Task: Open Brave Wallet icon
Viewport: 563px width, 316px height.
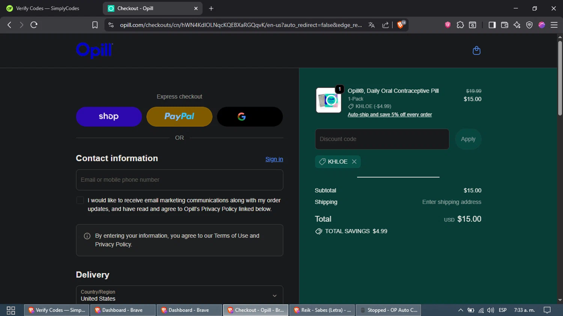Action: pos(504,25)
